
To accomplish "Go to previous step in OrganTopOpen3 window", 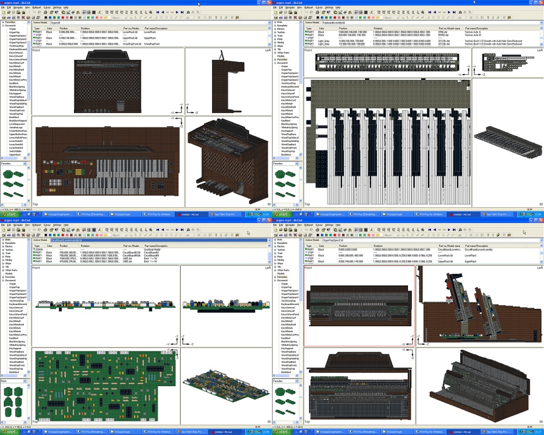I will (434, 229).
